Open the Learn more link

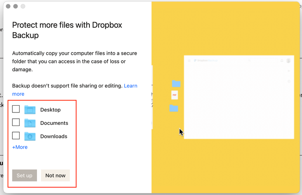131,86
